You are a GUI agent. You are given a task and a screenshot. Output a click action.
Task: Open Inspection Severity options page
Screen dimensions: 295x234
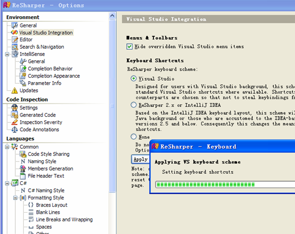(41, 122)
